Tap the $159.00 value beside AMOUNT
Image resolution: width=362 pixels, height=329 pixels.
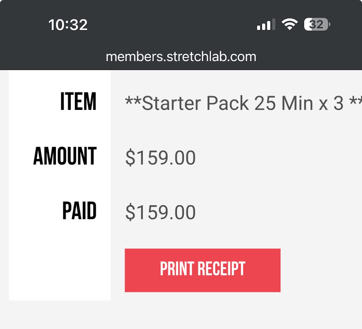[x=160, y=158]
